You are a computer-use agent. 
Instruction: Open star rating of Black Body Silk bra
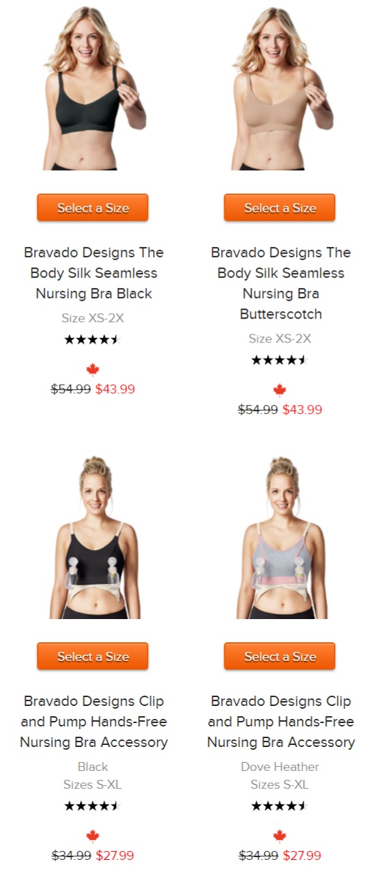[93, 339]
